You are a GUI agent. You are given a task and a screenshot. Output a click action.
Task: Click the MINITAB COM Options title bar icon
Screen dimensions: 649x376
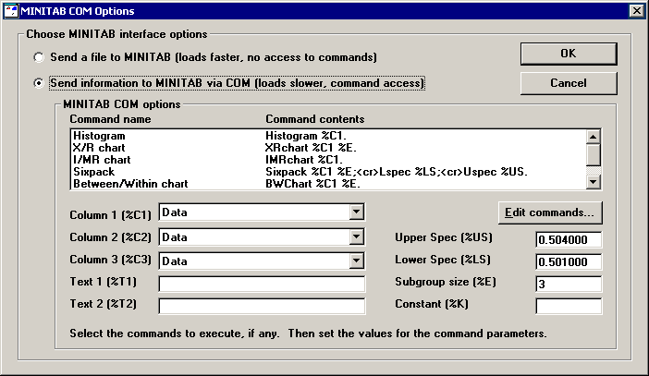(11, 11)
